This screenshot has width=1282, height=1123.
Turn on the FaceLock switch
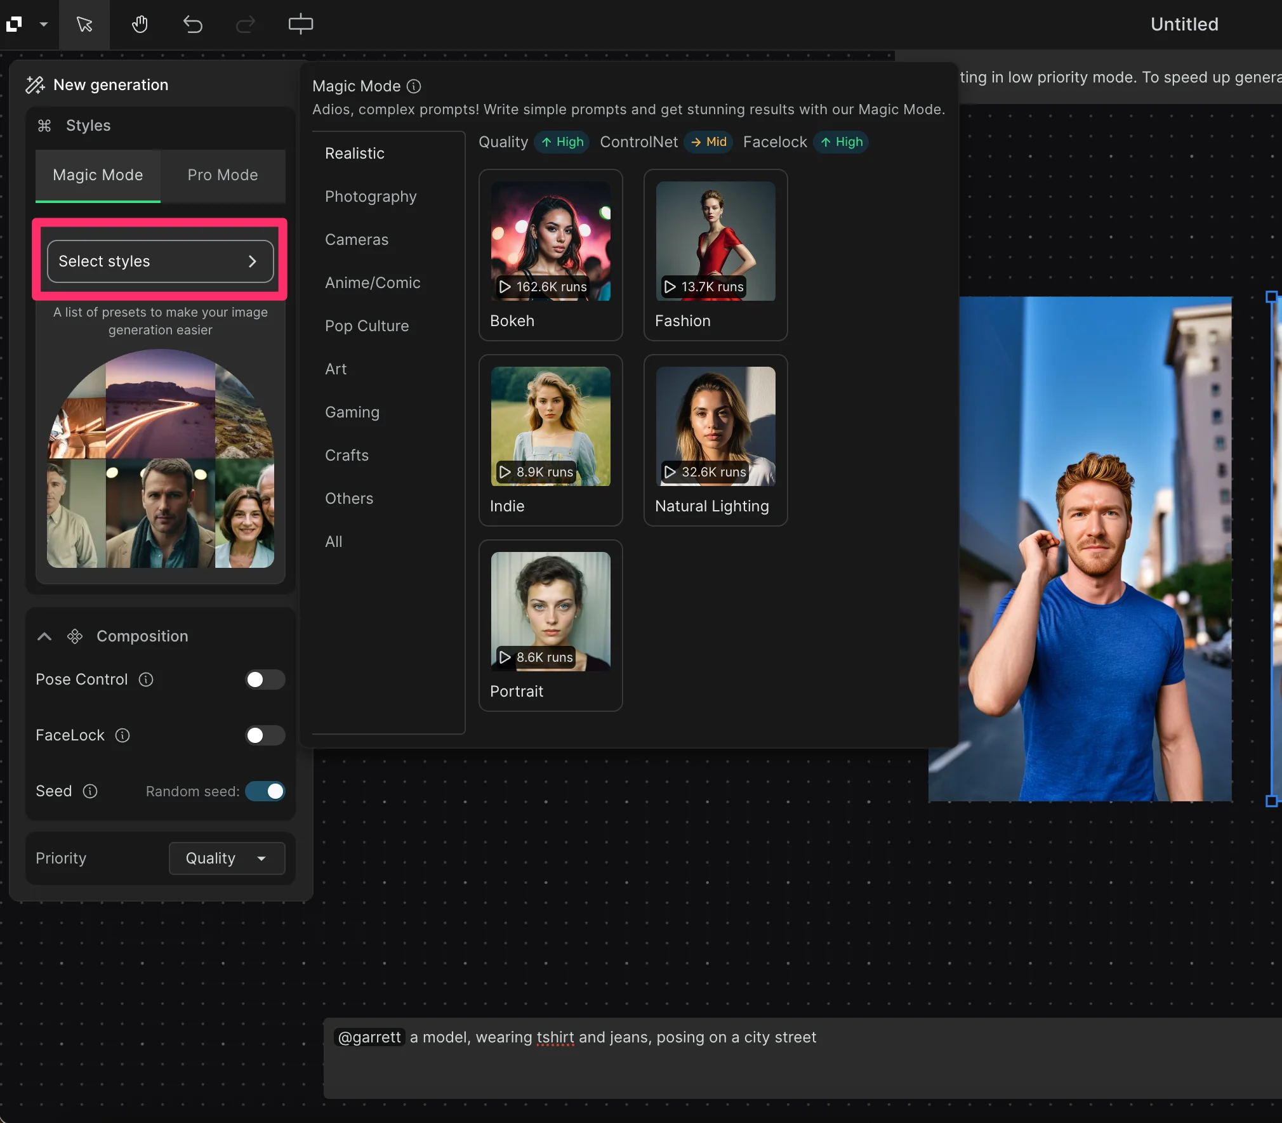[x=265, y=735]
